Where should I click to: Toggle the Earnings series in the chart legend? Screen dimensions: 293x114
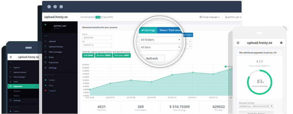pyautogui.click(x=228, y=67)
